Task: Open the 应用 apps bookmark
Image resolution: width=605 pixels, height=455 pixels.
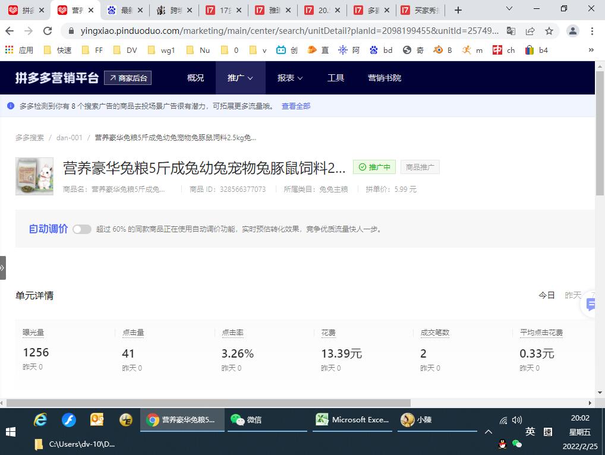Action: pyautogui.click(x=19, y=50)
